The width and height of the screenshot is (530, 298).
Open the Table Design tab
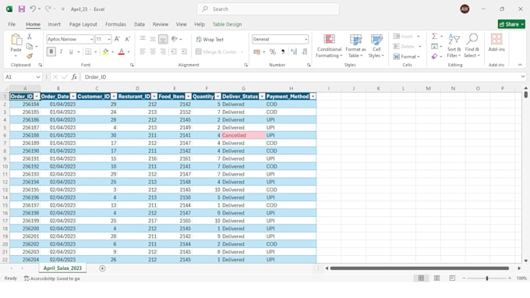coord(227,24)
